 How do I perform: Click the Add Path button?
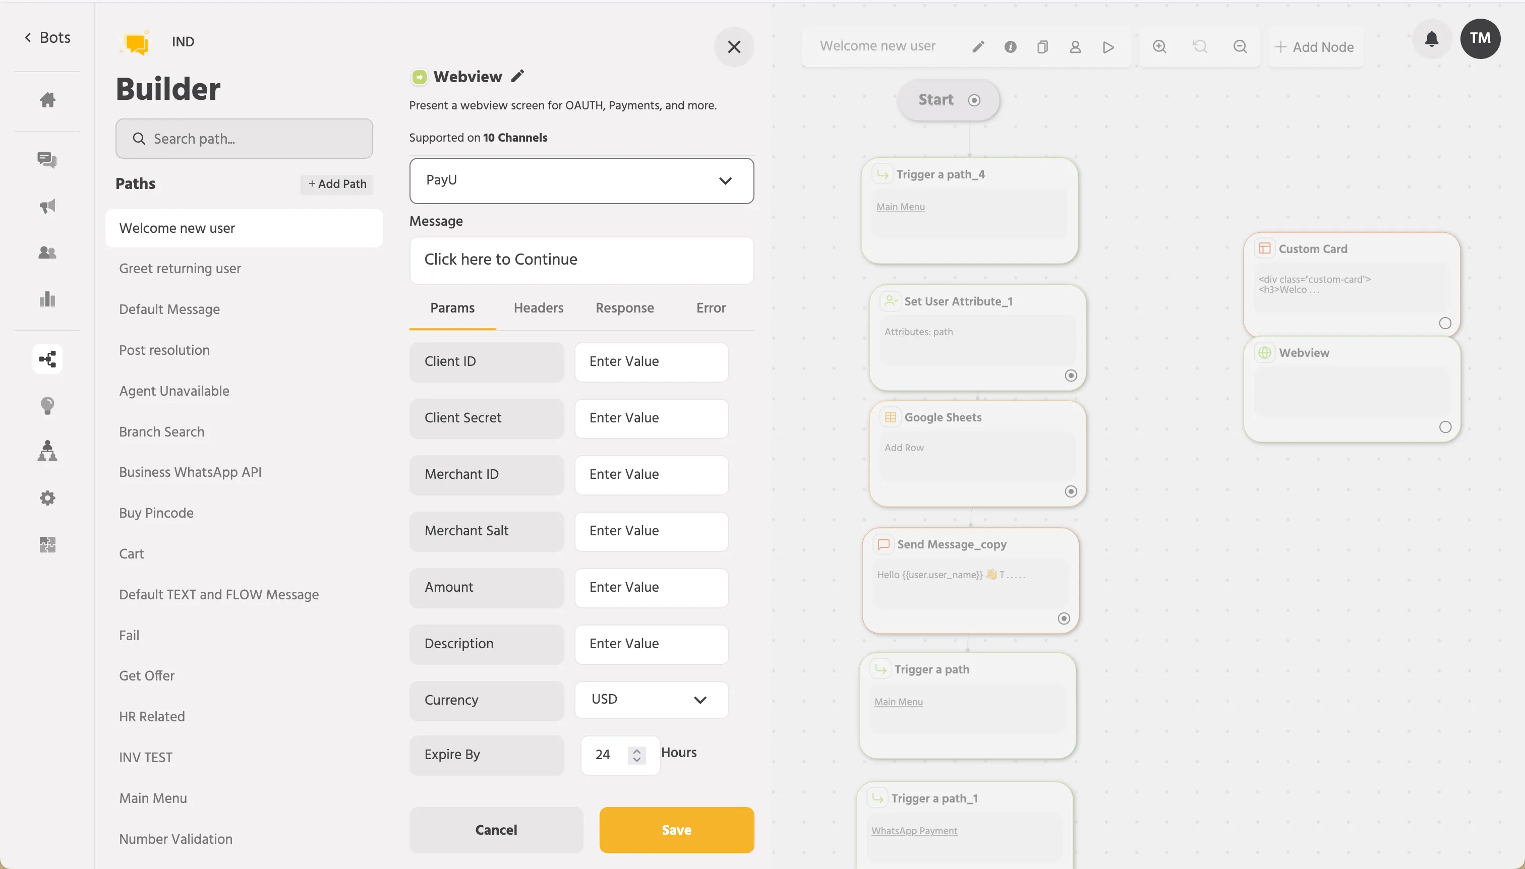(x=337, y=184)
